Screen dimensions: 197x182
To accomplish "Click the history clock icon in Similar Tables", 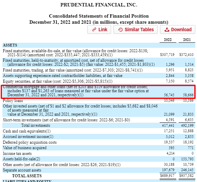I will [x=121, y=30].
